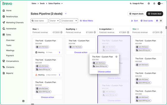Open the Home sidebar item

(7, 10)
